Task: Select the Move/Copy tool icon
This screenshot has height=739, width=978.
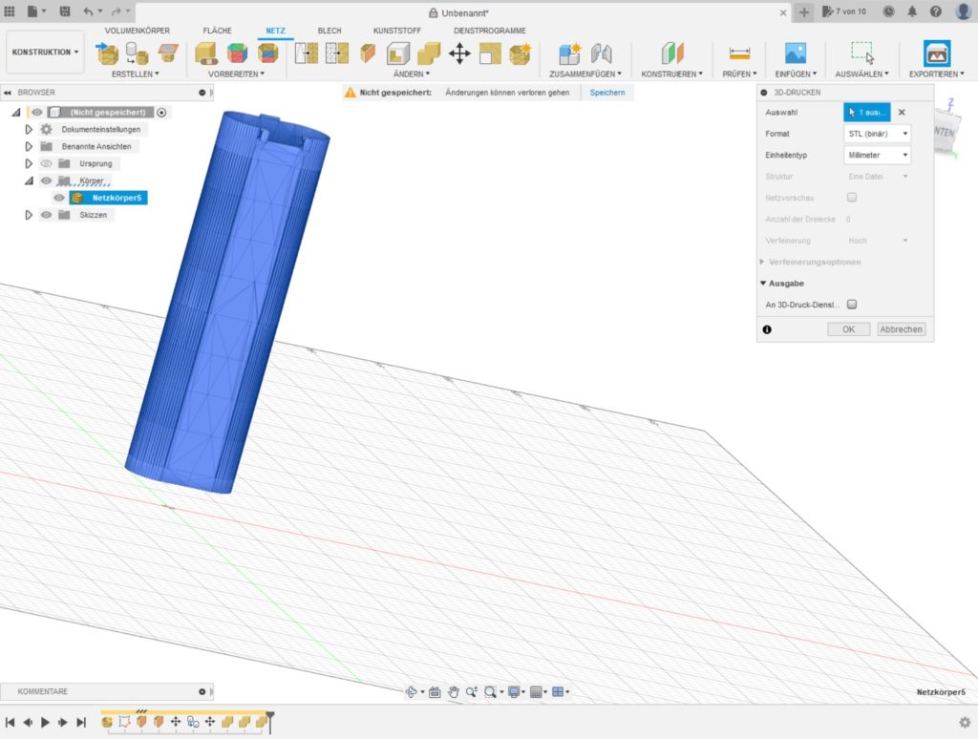Action: [459, 53]
